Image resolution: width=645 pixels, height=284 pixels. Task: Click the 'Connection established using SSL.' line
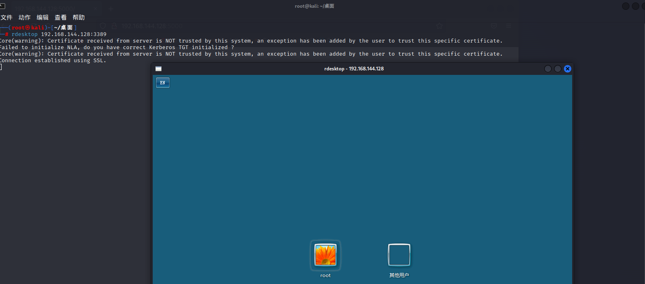[53, 61]
